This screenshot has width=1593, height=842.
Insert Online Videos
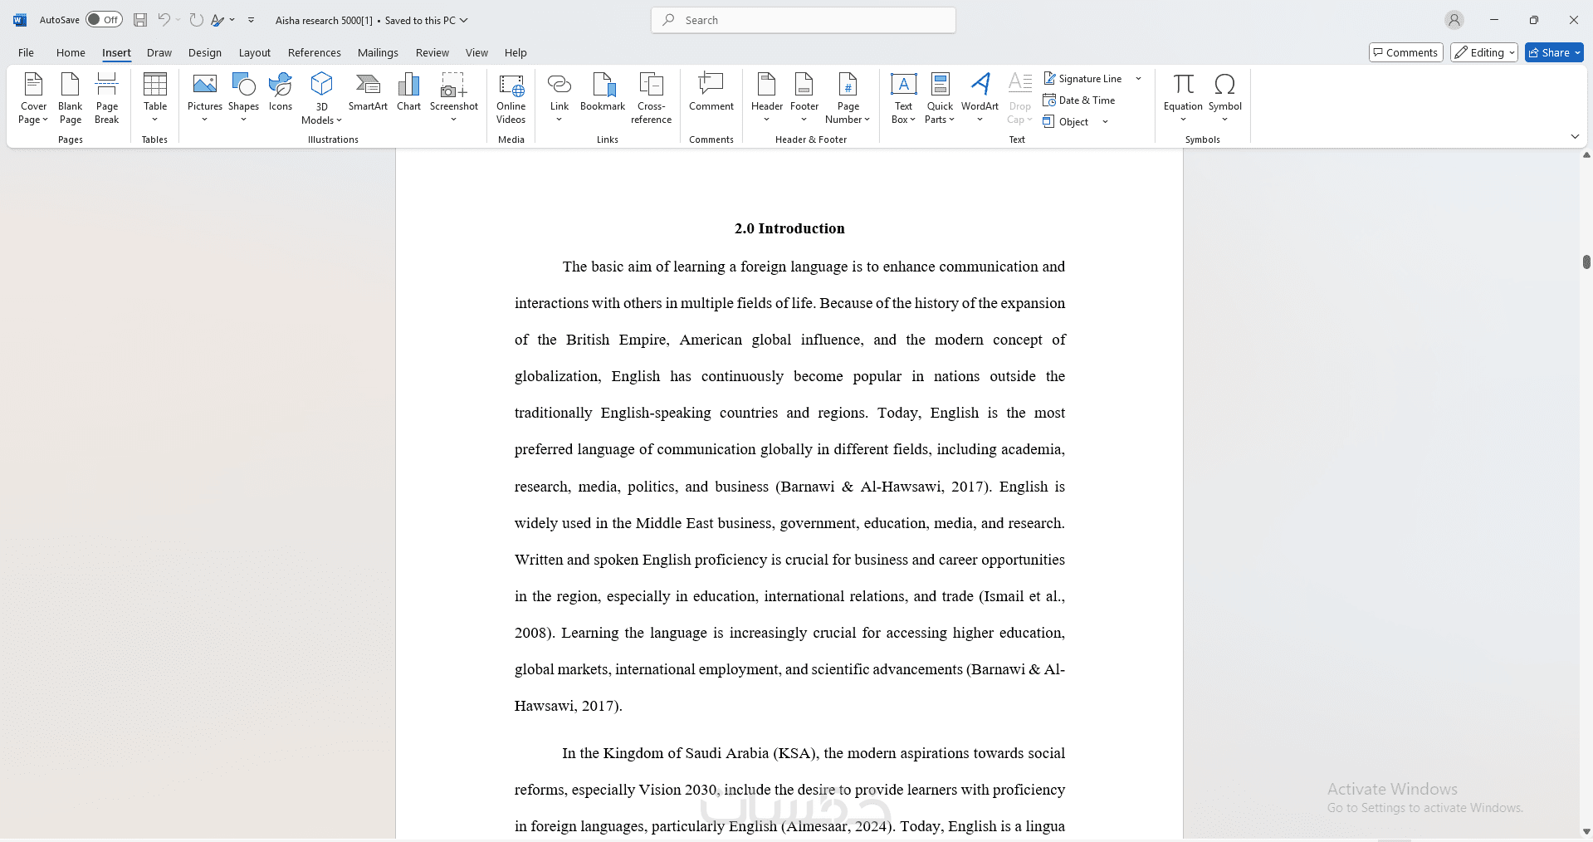coord(511,98)
